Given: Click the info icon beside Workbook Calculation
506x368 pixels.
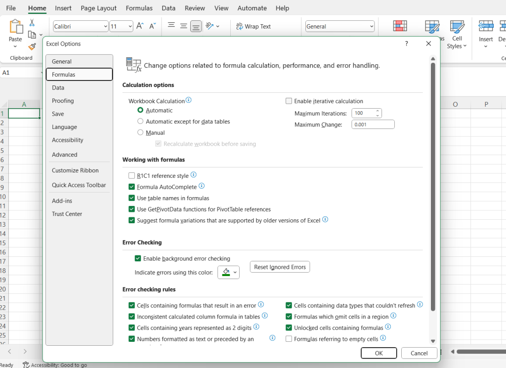Looking at the screenshot, I should (x=188, y=100).
